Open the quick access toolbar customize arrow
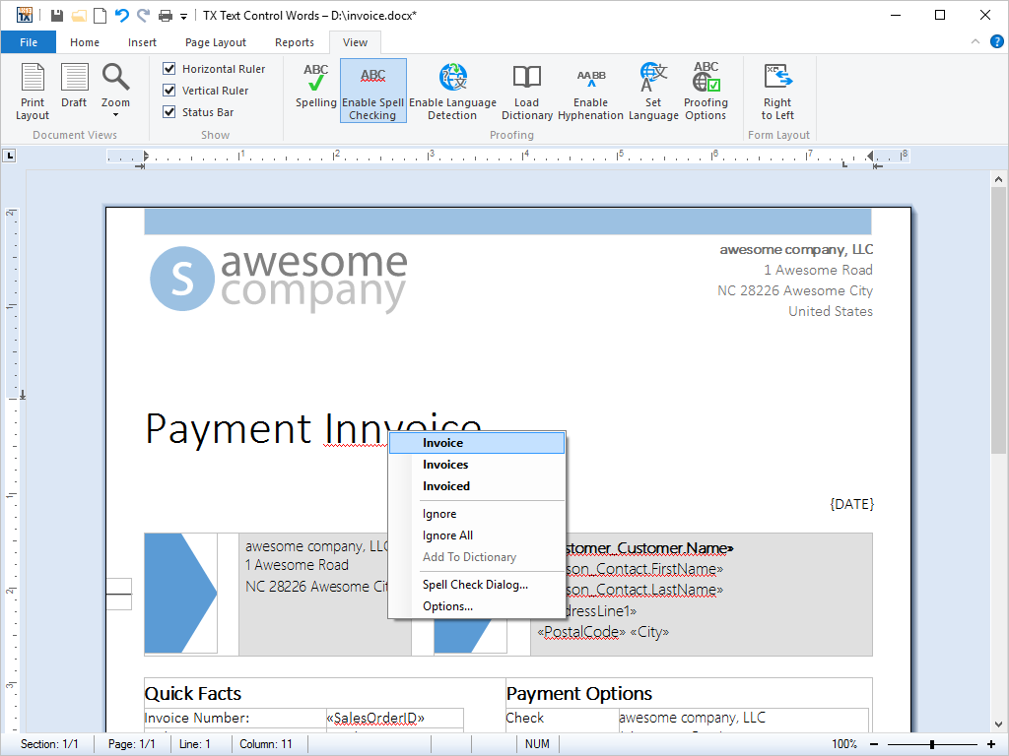The image size is (1009, 756). pos(183,16)
